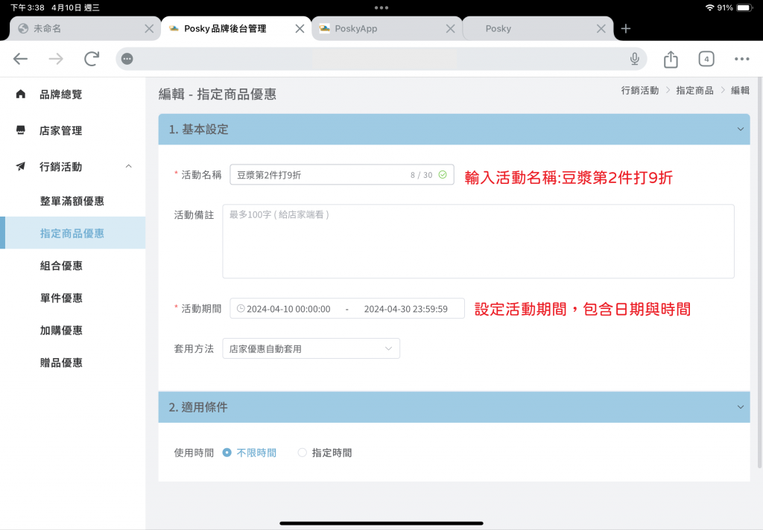Click the 行銷活動 breadcrumb link
The height and width of the screenshot is (530, 763).
click(639, 90)
